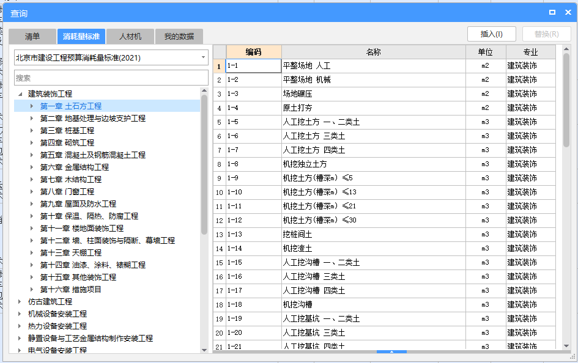Viewport: 578px width, 363px height.
Task: Select 第十六章 措施项目 in tree
Action: [x=71, y=290]
